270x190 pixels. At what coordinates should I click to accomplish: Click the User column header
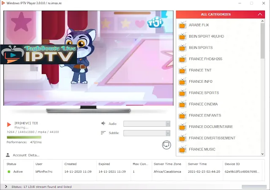[x=39, y=164]
